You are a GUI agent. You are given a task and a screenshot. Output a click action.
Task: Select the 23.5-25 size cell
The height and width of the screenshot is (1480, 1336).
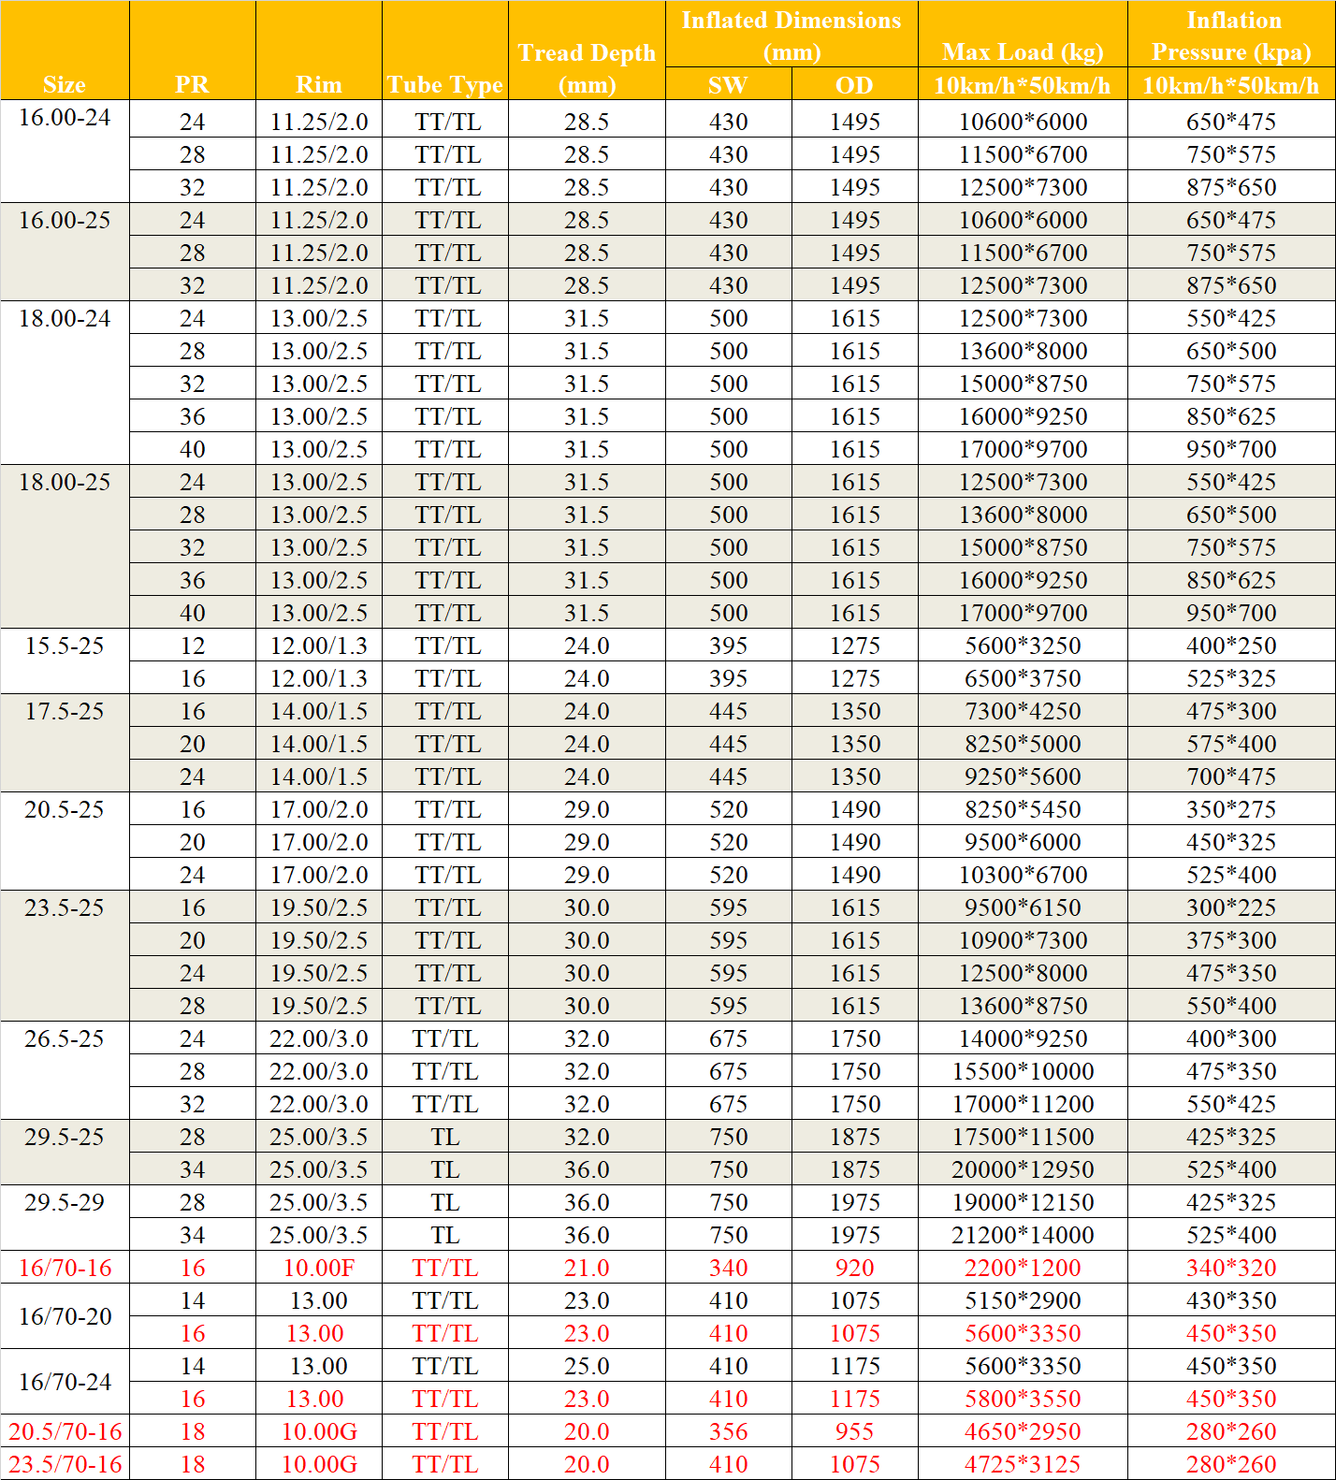point(65,908)
